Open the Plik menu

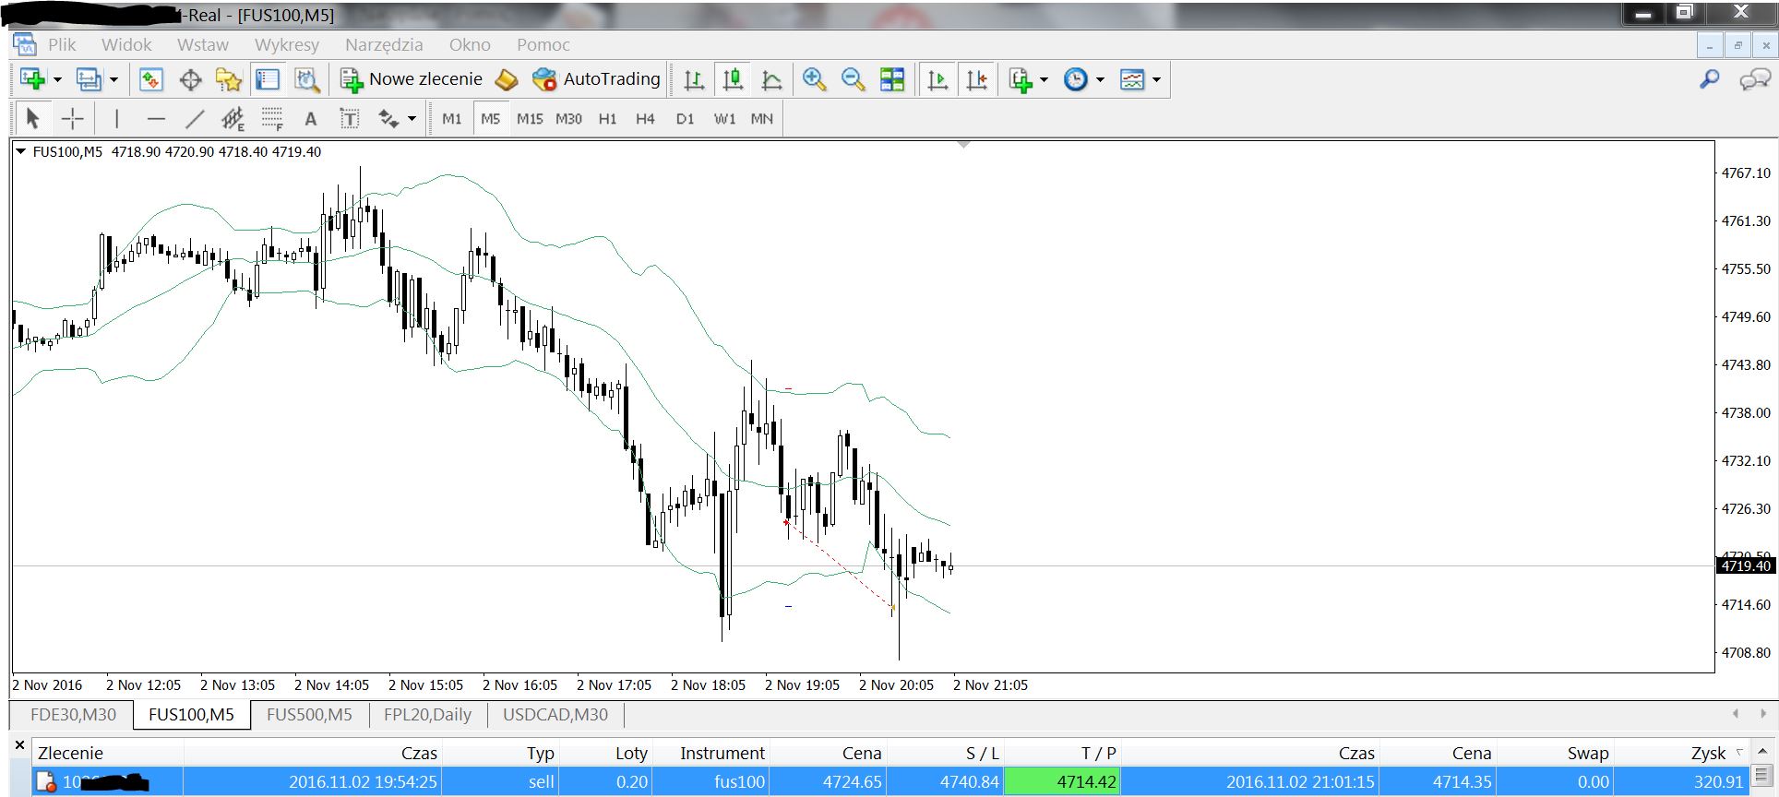pyautogui.click(x=62, y=44)
